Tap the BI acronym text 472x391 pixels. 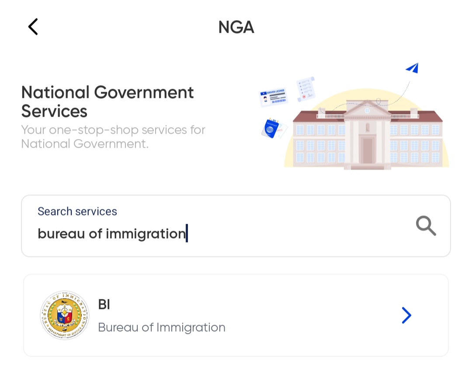[x=104, y=304]
